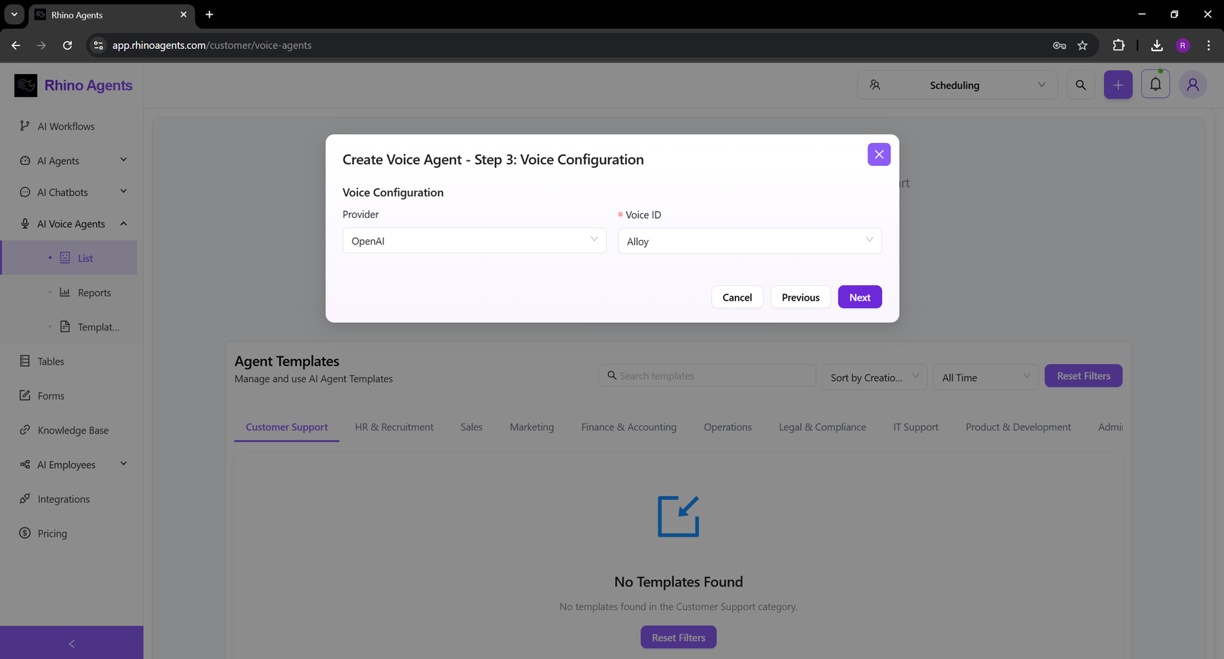Proceed with the Next button
Image resolution: width=1224 pixels, height=659 pixels.
click(860, 297)
